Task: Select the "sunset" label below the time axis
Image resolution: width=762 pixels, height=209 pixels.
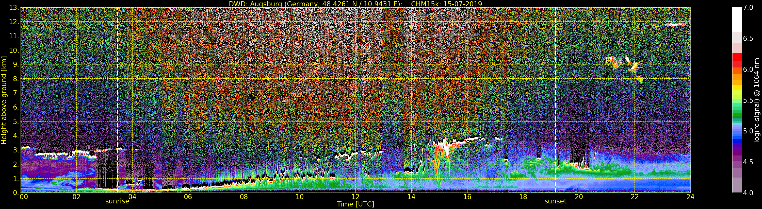Action: click(556, 201)
